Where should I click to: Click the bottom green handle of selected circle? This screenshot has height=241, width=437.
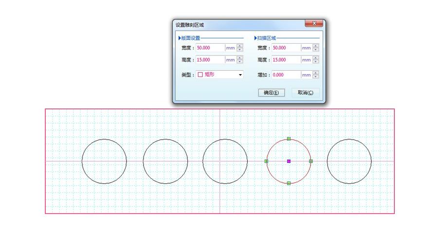[x=289, y=183]
